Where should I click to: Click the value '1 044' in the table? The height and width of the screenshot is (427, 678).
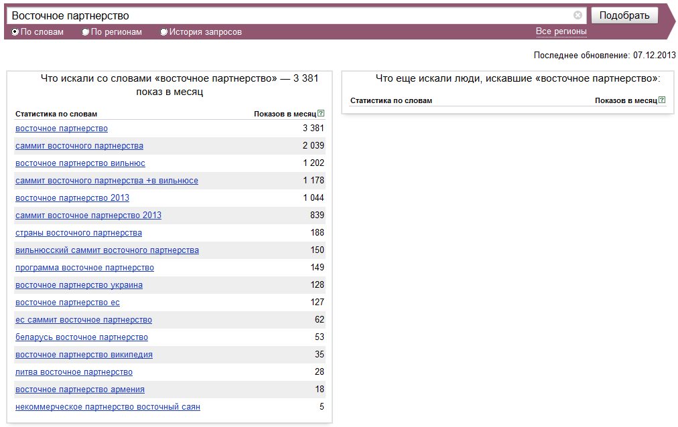[x=314, y=197]
